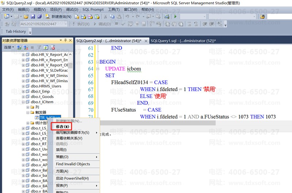Click Find Invalid Objects menu entry
This screenshot has height=193, width=292.
click(x=73, y=164)
